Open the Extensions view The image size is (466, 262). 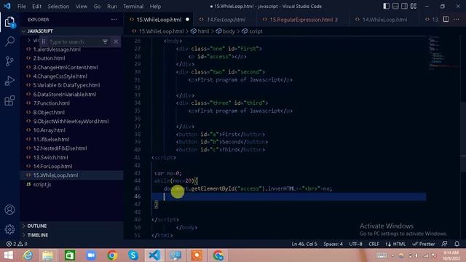[9, 100]
